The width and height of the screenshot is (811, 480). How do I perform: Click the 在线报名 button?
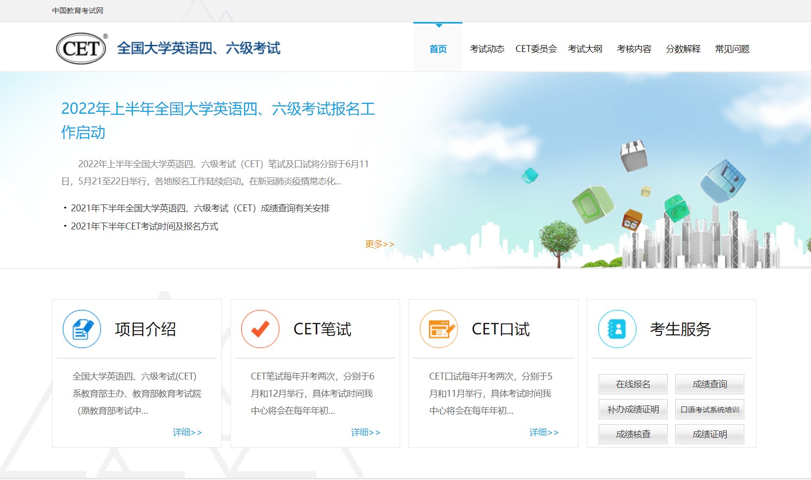[633, 384]
